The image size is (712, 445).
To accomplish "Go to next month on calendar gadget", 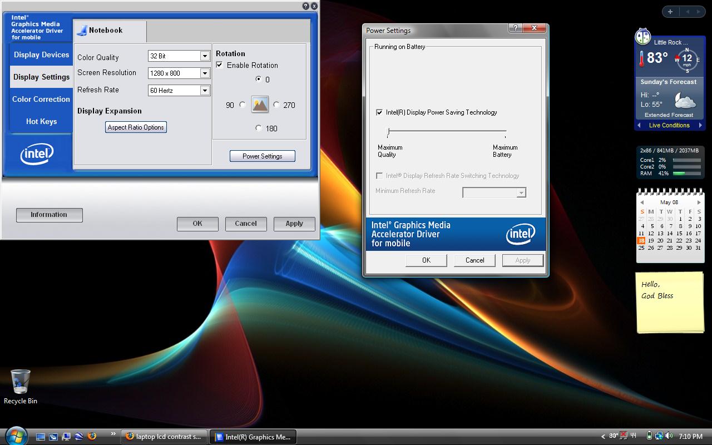I will [x=699, y=202].
